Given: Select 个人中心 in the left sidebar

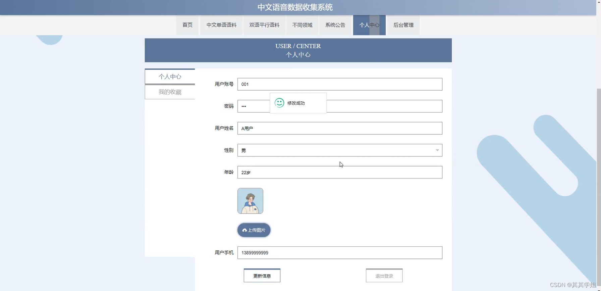Looking at the screenshot, I should coord(170,77).
